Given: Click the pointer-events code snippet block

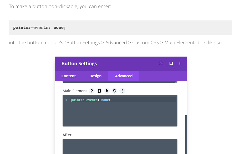Looking at the screenshot, I should coord(120,27).
